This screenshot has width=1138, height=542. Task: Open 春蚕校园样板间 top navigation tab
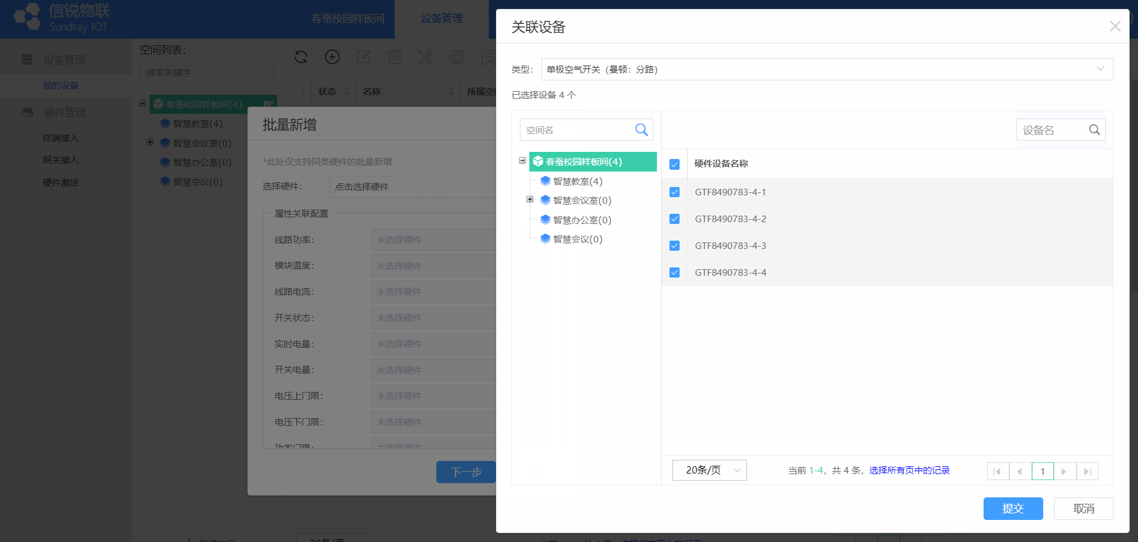348,18
